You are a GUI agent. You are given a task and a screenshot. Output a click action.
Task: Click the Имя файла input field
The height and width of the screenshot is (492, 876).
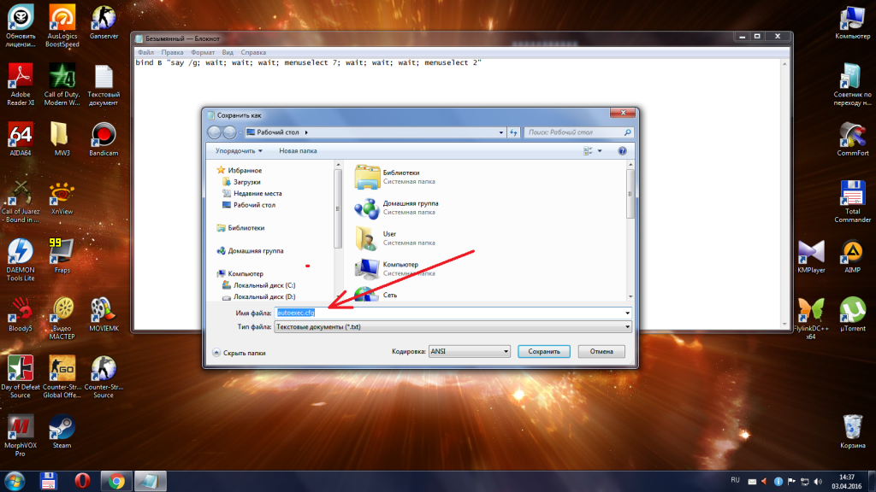tap(452, 313)
